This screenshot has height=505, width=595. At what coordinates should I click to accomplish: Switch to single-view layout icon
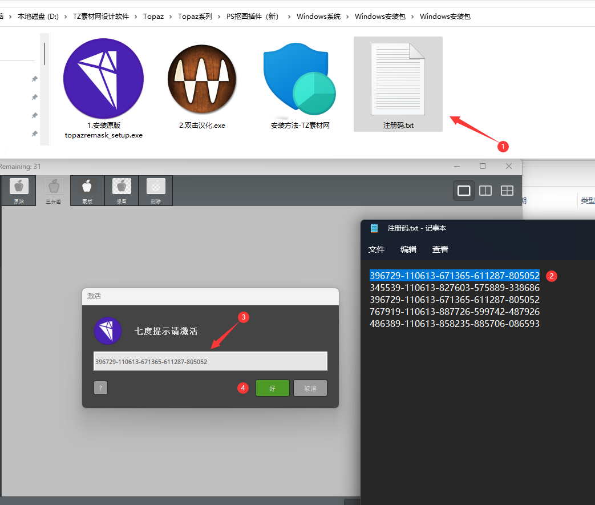[464, 191]
